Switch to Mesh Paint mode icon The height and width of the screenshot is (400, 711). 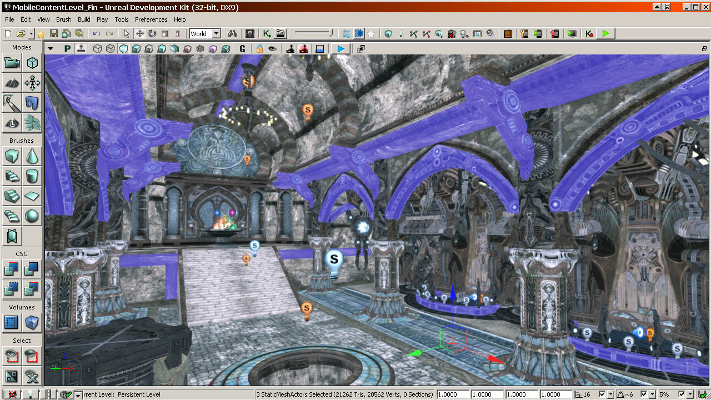tap(12, 103)
